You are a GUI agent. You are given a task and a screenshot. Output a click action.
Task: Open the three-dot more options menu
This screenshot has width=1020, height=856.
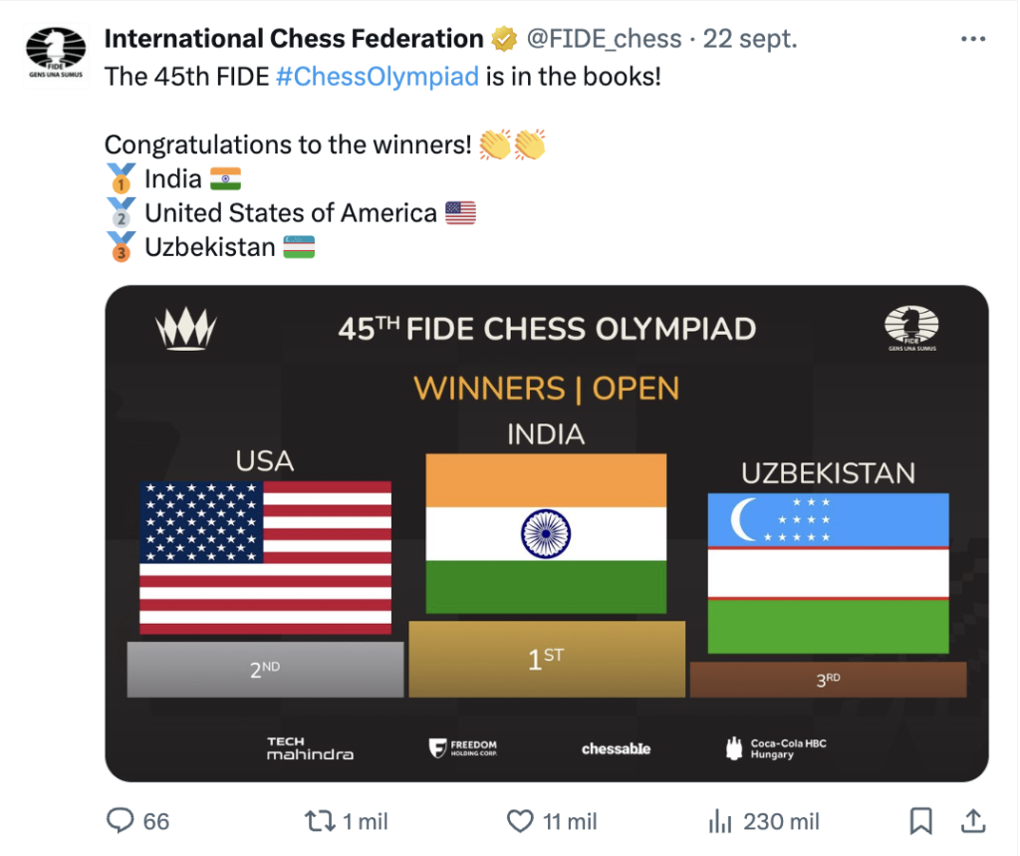coord(972,40)
